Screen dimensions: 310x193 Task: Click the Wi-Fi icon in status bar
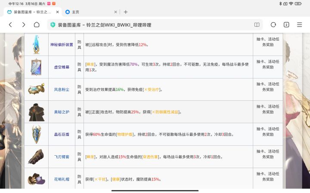click(x=291, y=3)
